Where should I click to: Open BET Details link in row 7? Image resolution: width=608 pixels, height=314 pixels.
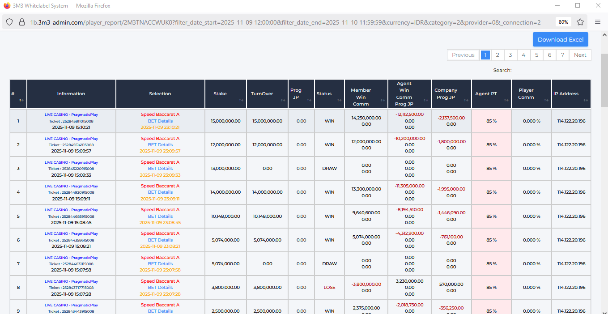(x=160, y=263)
